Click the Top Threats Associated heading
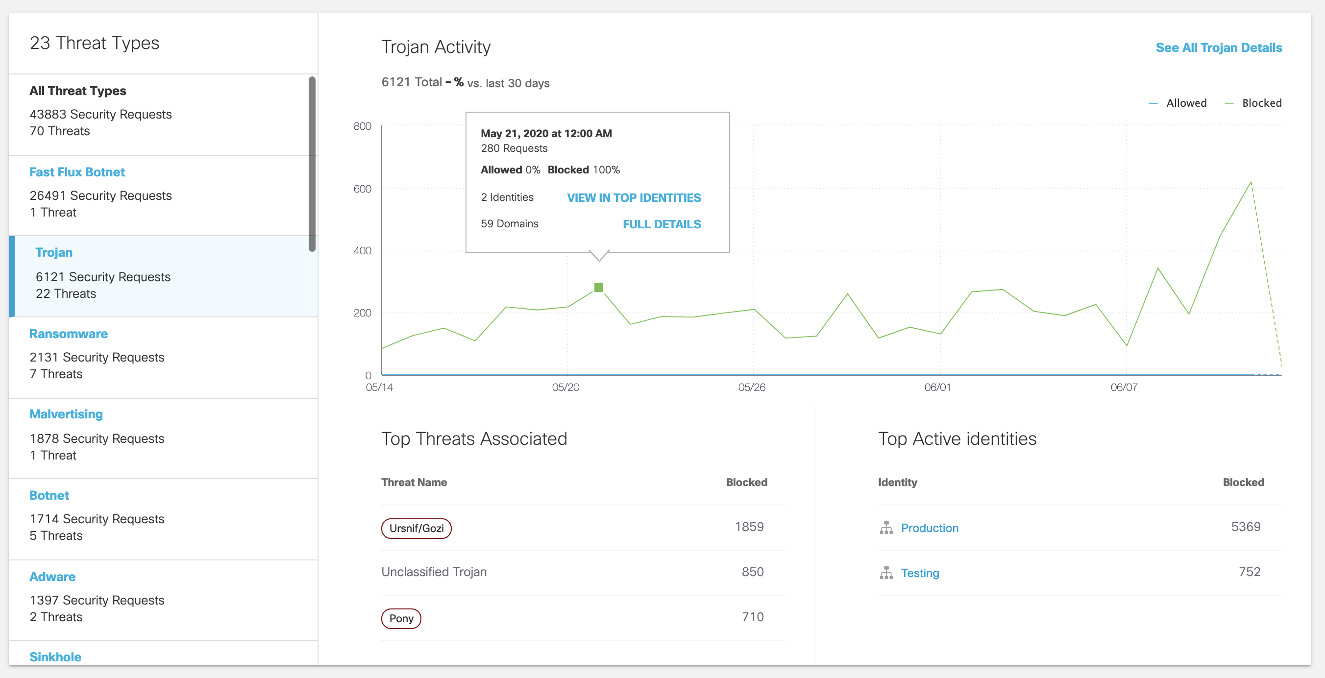This screenshot has height=678, width=1325. tap(474, 439)
